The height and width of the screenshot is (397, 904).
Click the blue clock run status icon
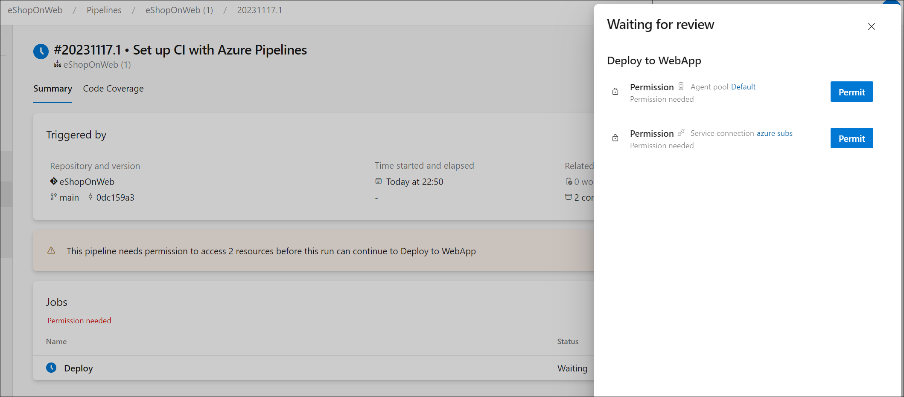tap(41, 52)
